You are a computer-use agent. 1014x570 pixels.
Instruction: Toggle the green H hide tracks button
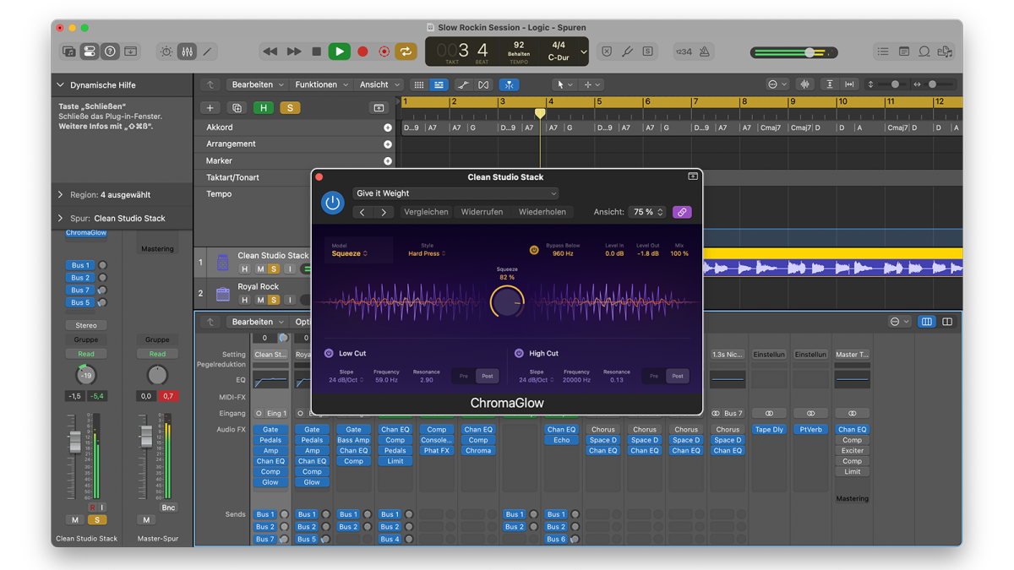click(264, 108)
